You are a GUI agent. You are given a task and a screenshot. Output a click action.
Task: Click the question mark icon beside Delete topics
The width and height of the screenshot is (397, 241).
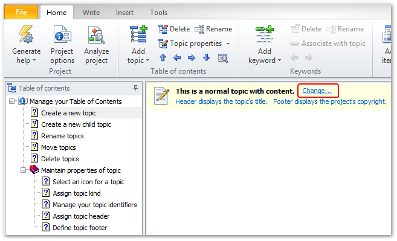tap(34, 158)
